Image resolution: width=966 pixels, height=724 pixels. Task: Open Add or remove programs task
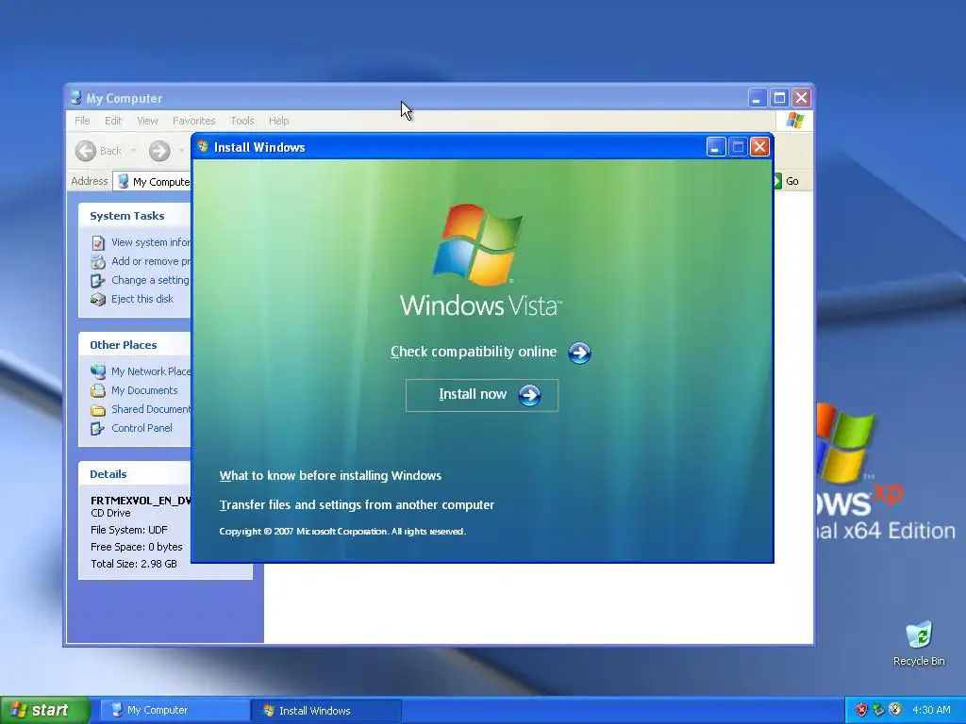coord(151,262)
